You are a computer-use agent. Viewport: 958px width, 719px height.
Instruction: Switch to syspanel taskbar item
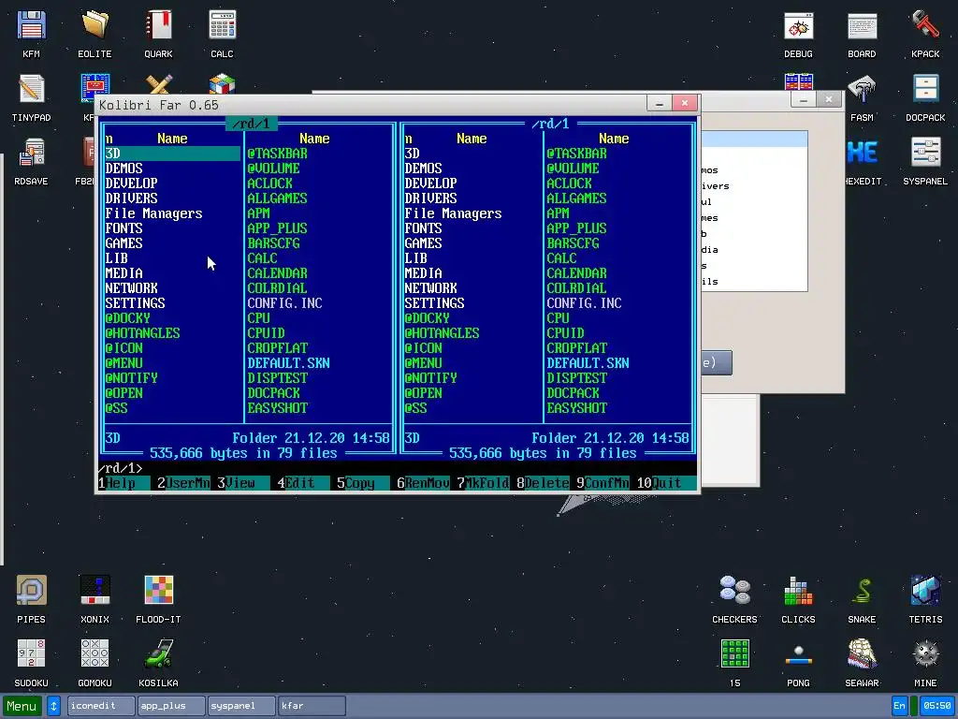click(x=241, y=706)
